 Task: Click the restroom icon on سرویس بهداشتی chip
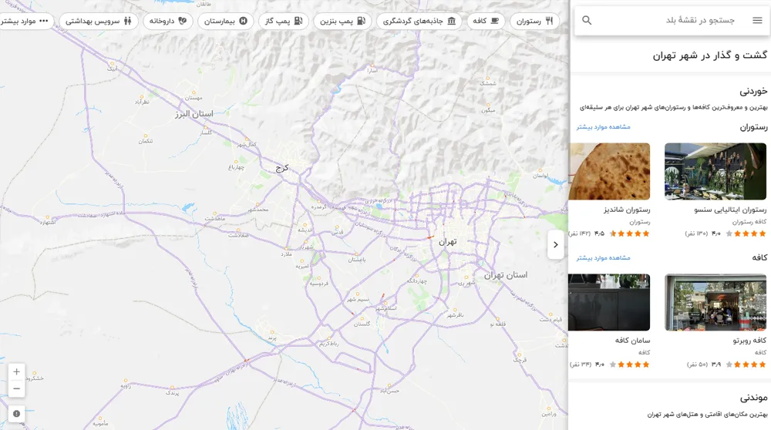pos(128,21)
